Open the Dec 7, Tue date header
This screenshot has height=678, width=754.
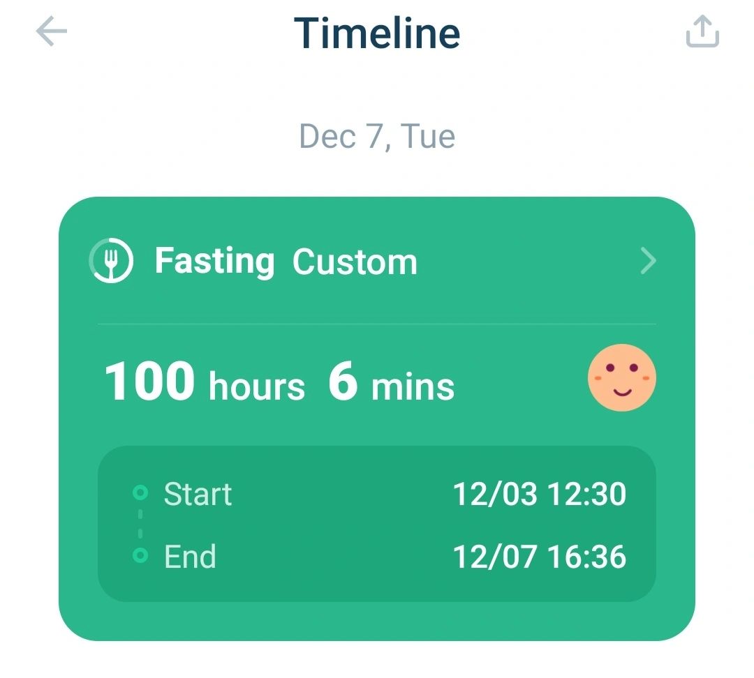click(377, 135)
